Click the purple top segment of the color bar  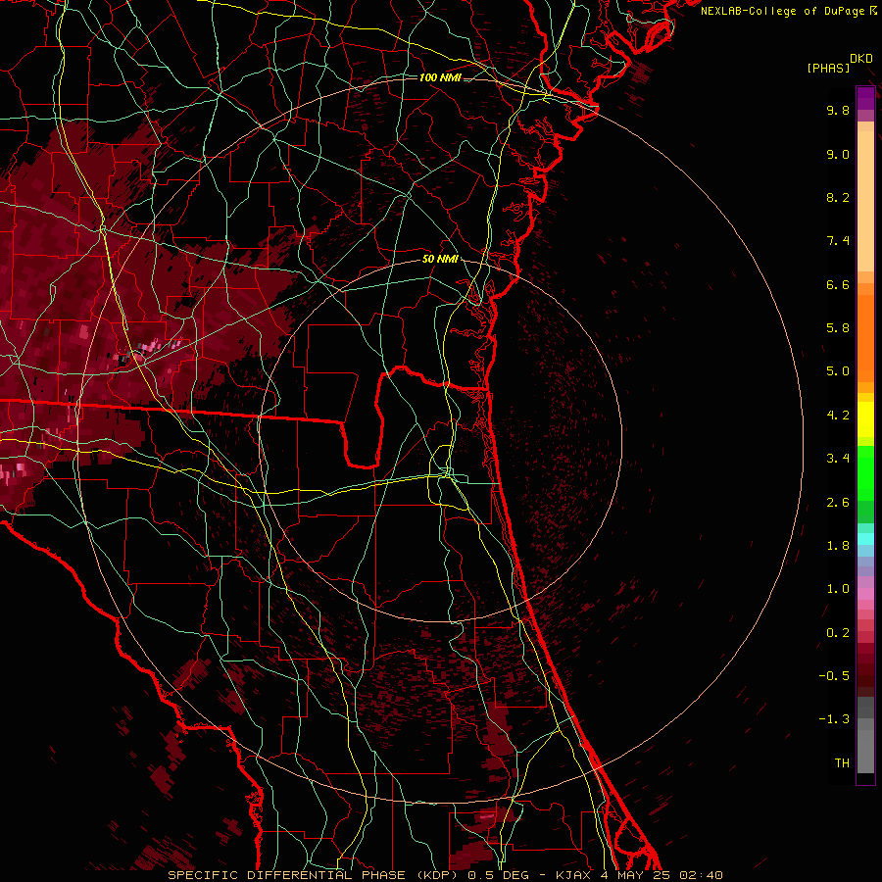pos(865,98)
